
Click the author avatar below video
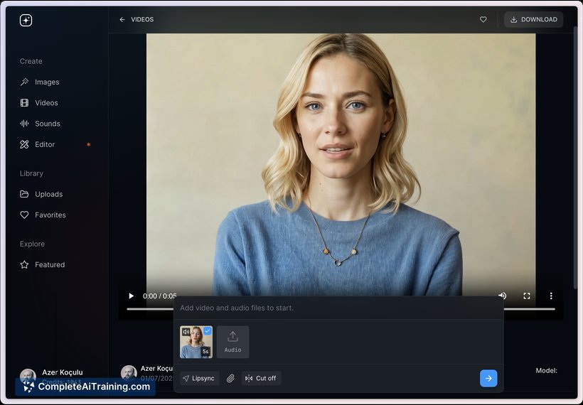coord(129,373)
